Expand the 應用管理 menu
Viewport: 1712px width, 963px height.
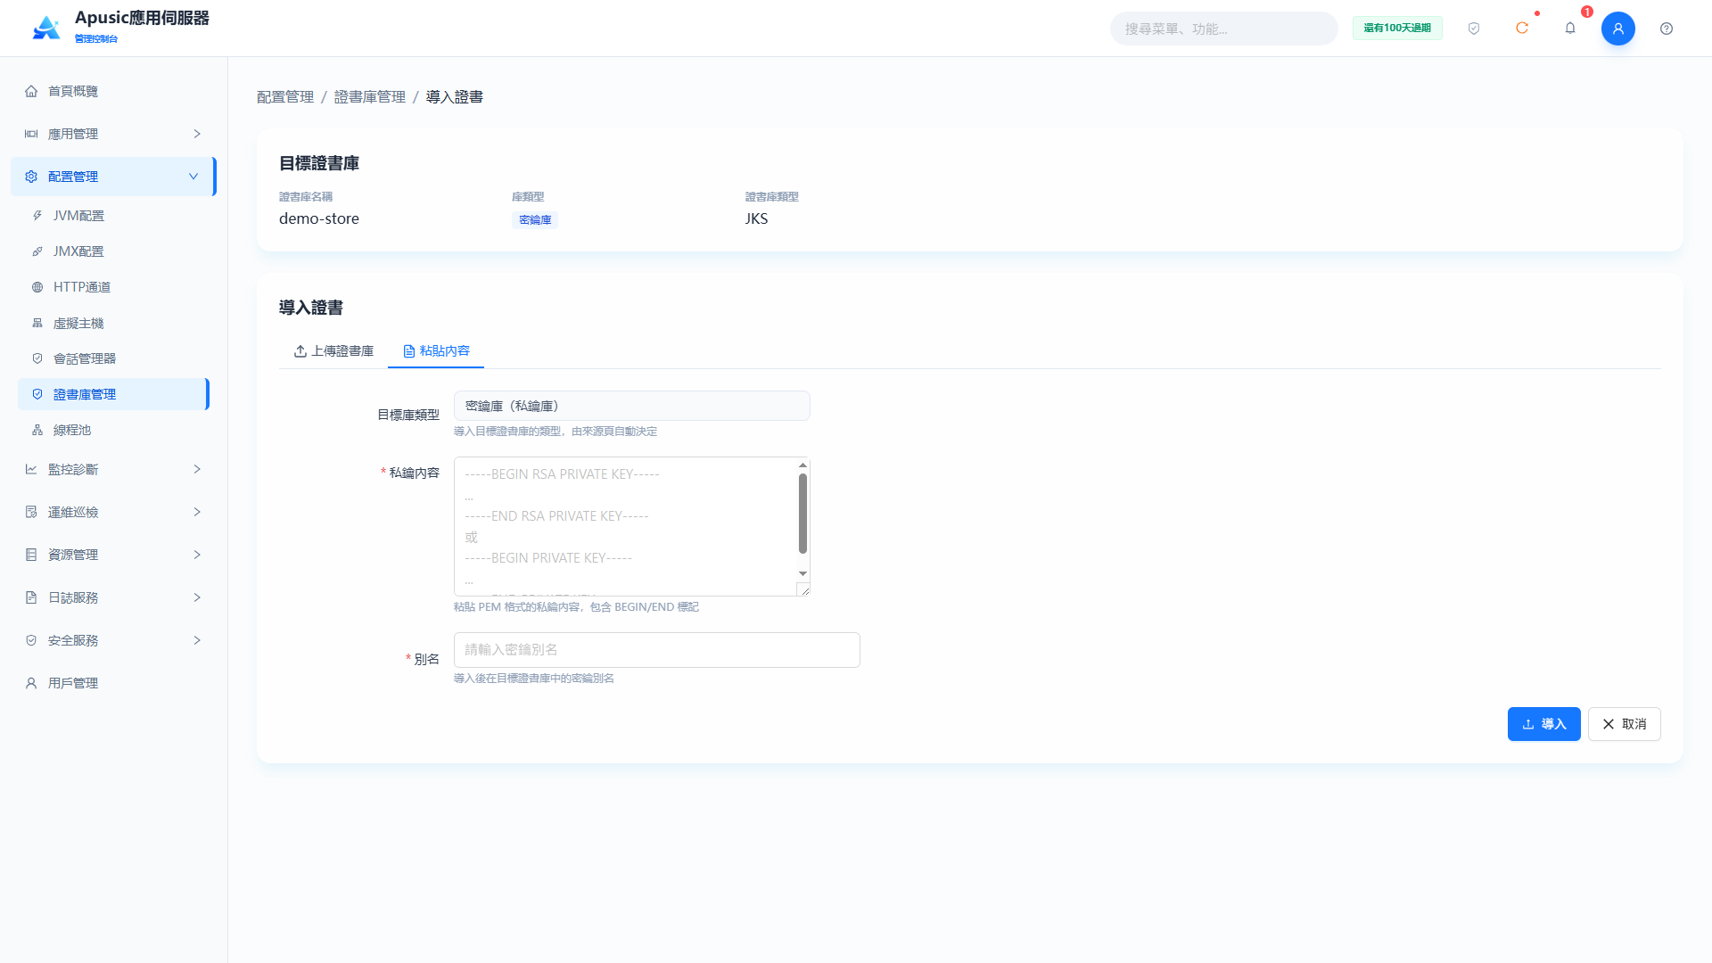point(113,134)
